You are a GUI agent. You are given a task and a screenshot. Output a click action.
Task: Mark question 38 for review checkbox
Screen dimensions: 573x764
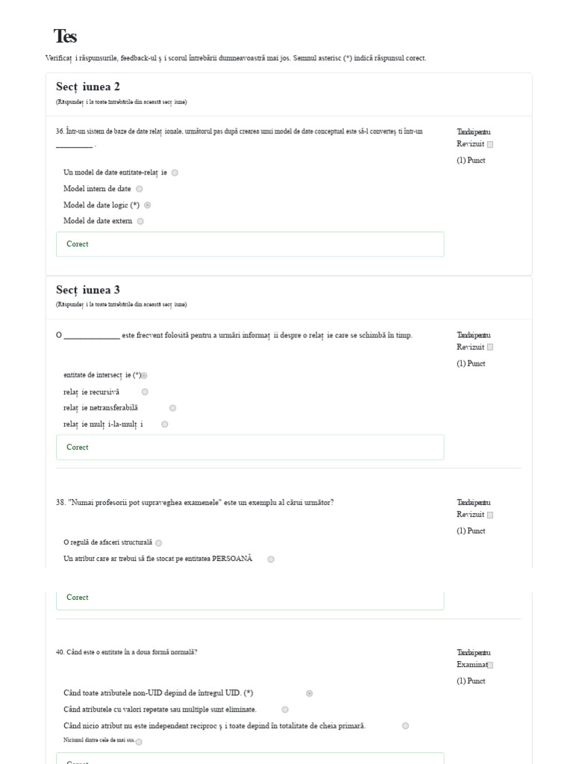490,515
